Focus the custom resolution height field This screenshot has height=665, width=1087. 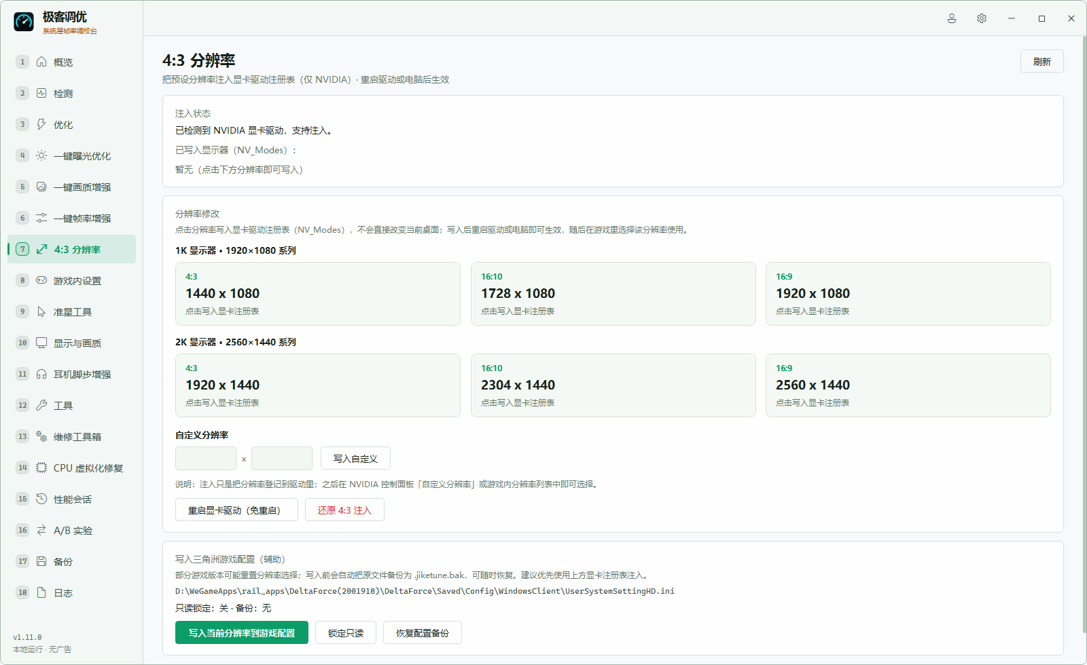tap(282, 458)
